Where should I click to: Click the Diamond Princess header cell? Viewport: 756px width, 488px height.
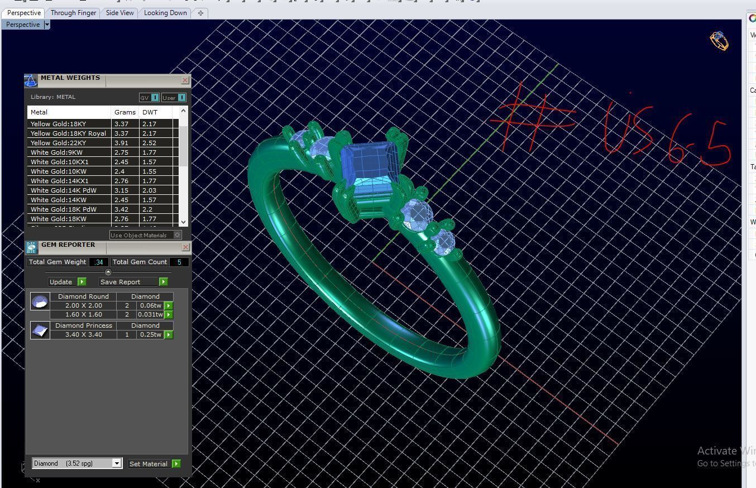[84, 326]
